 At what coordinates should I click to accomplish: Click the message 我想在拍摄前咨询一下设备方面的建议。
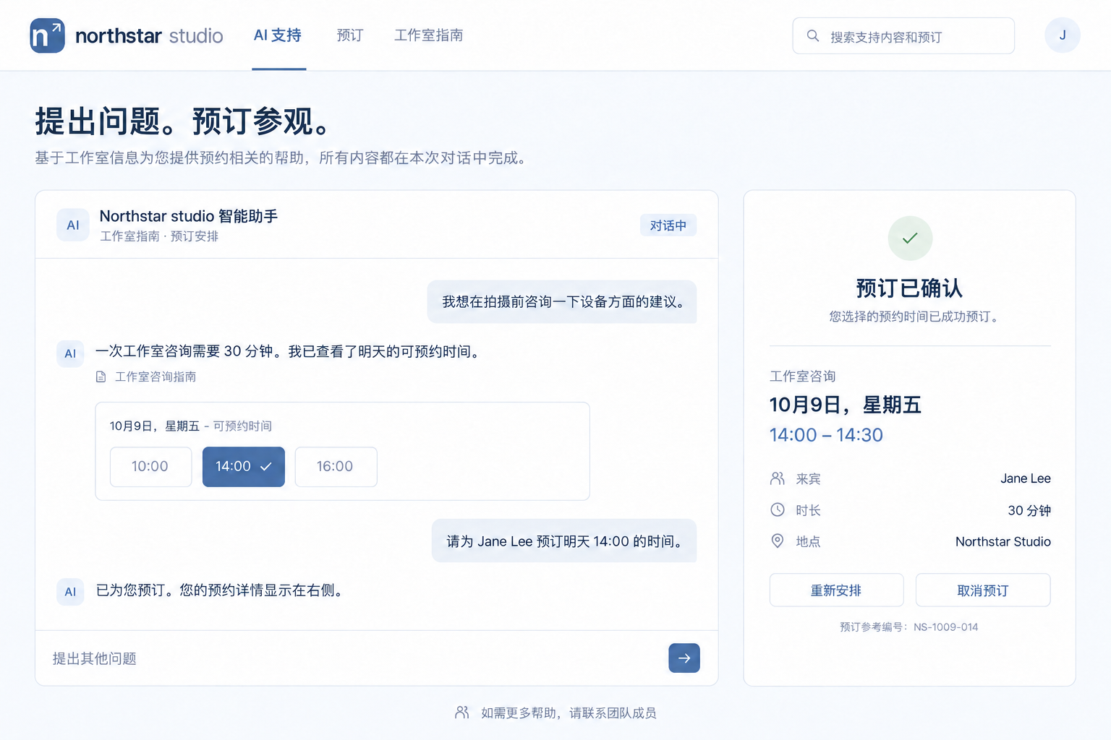pos(562,302)
